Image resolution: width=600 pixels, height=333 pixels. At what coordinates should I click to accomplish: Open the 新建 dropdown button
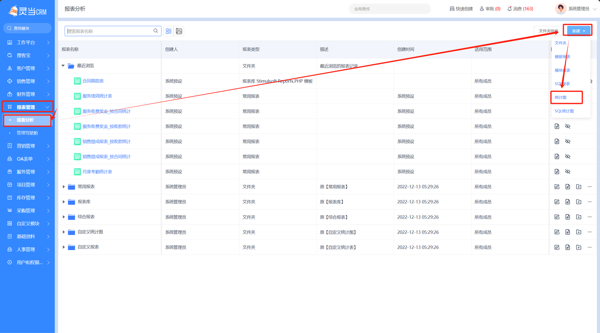click(578, 31)
